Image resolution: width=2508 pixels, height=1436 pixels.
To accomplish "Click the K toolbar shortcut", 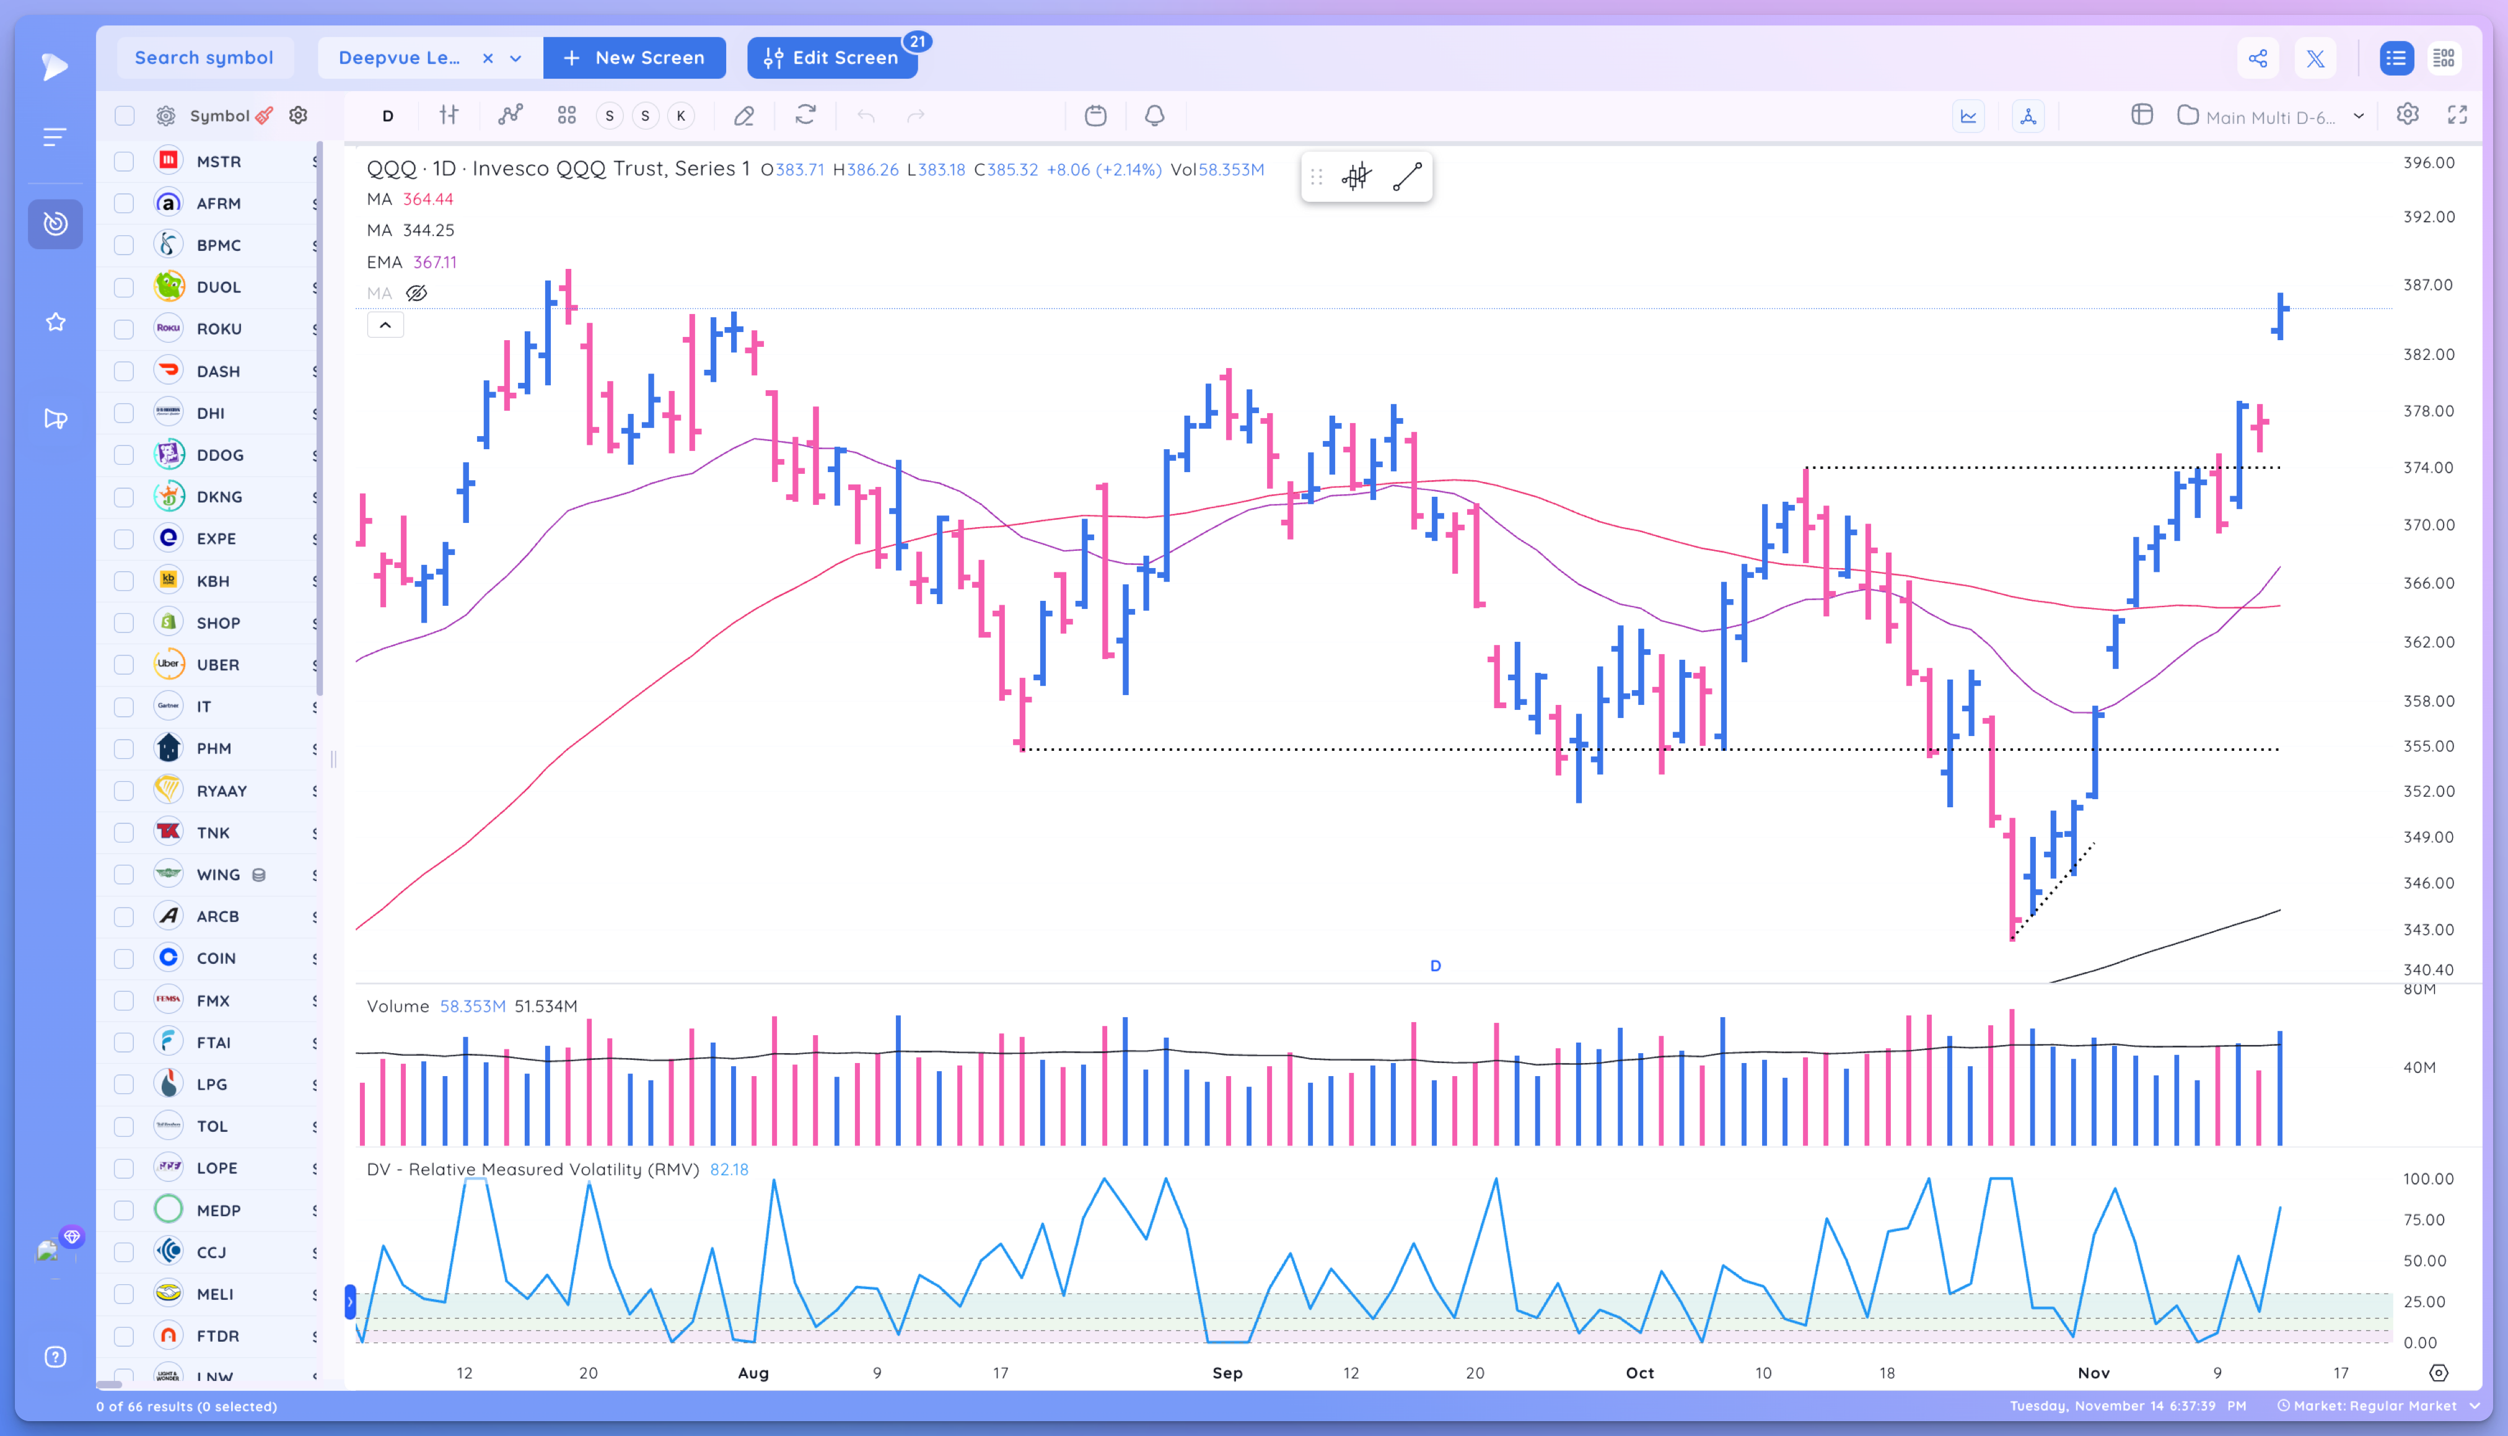I will (680, 115).
